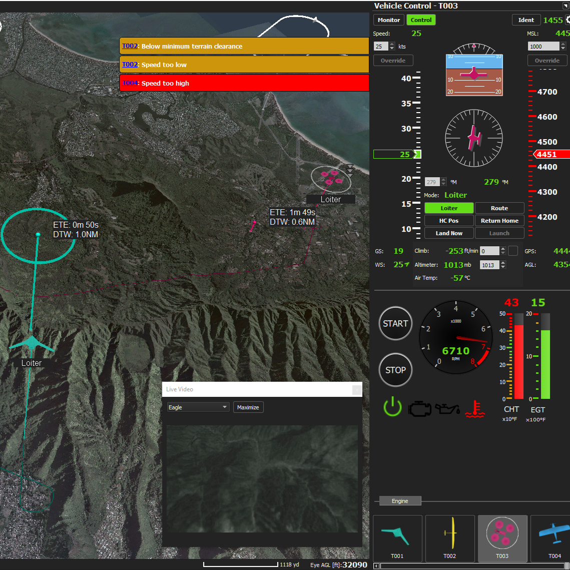Expand the Vehicle Control panel menu arrow
Image resolution: width=570 pixels, height=570 pixels.
click(566, 6)
